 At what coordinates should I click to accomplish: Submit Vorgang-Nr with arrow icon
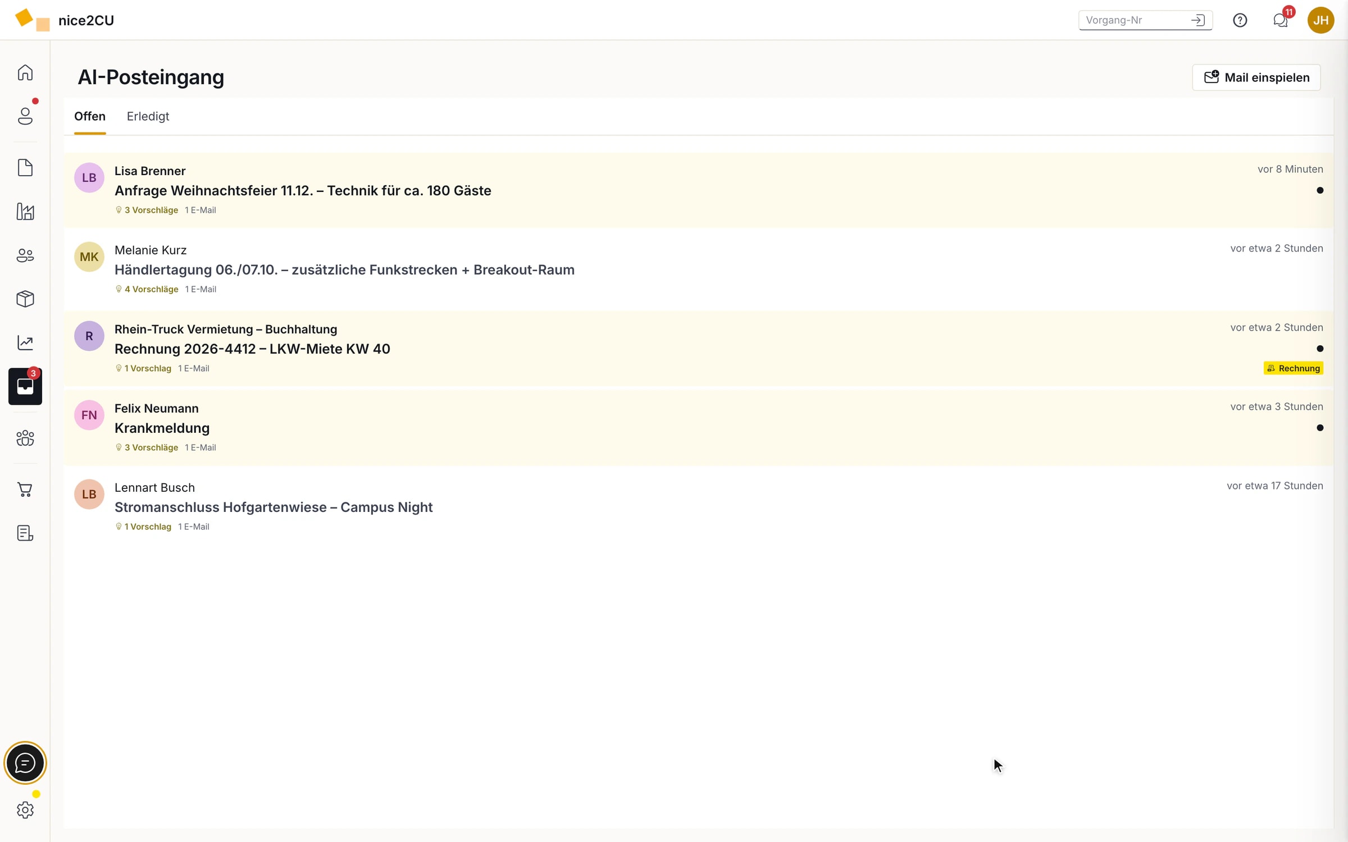(x=1197, y=20)
